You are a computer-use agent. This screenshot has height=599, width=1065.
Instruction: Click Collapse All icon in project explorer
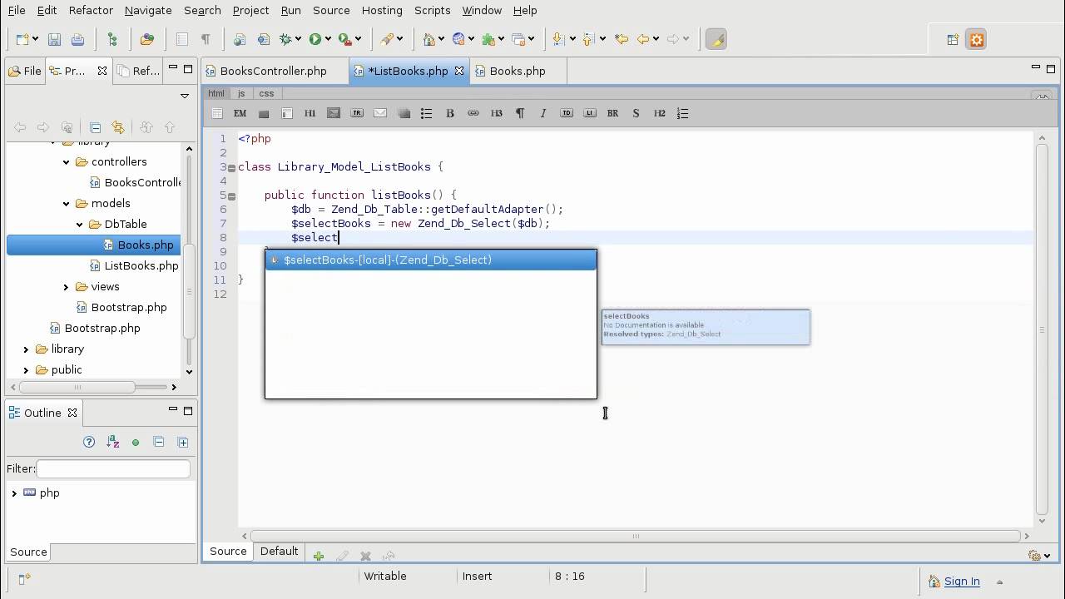click(95, 127)
